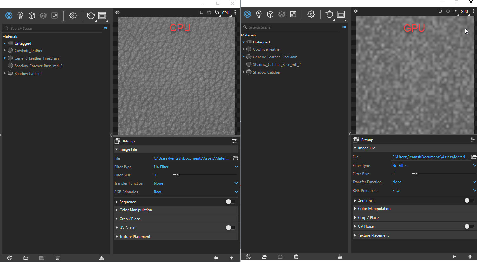Click file path link in right Bitmap panel

tap(430, 157)
